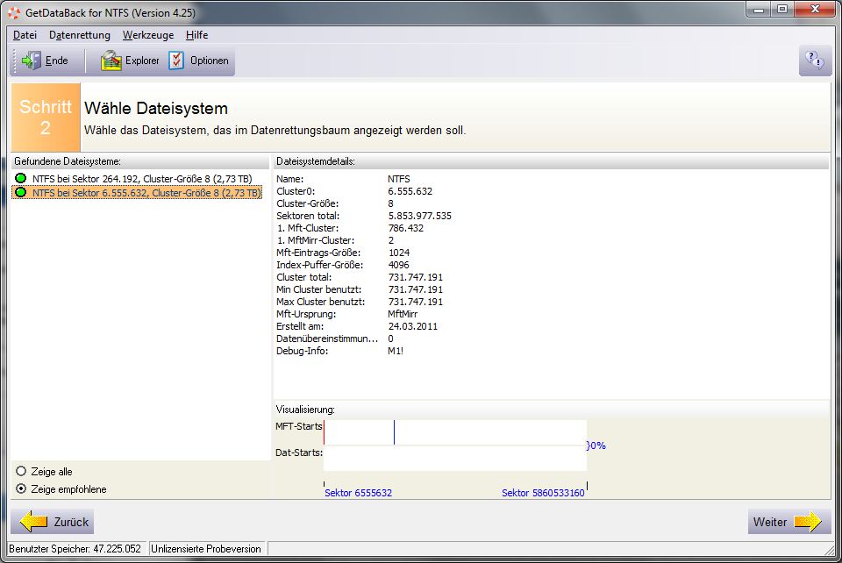
Task: Click the Optionen toolbar label
Action: pos(210,61)
